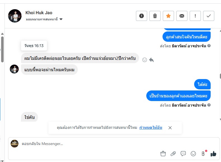Expand the มอบหมายการสนทนานี้ assignment dropdown

pyautogui.click(x=61, y=19)
